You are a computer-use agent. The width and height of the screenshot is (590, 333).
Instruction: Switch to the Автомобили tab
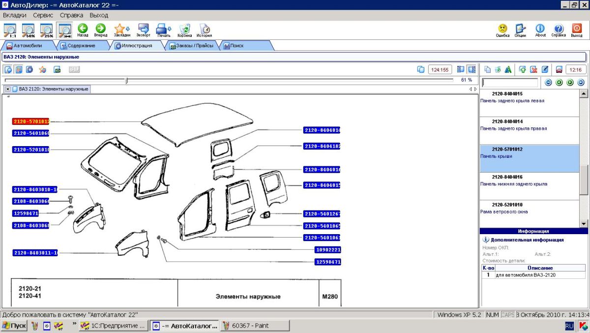(x=28, y=46)
